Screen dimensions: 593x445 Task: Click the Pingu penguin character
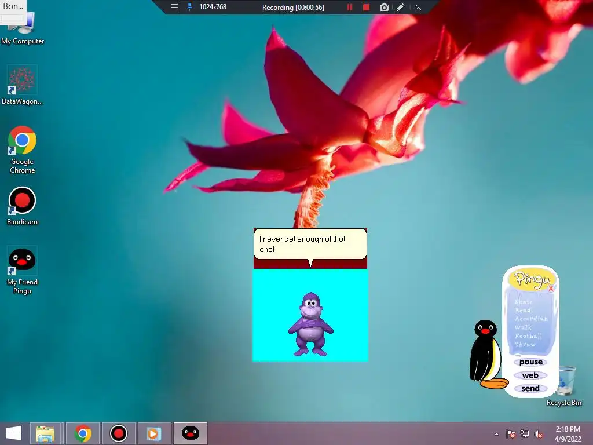click(x=488, y=354)
